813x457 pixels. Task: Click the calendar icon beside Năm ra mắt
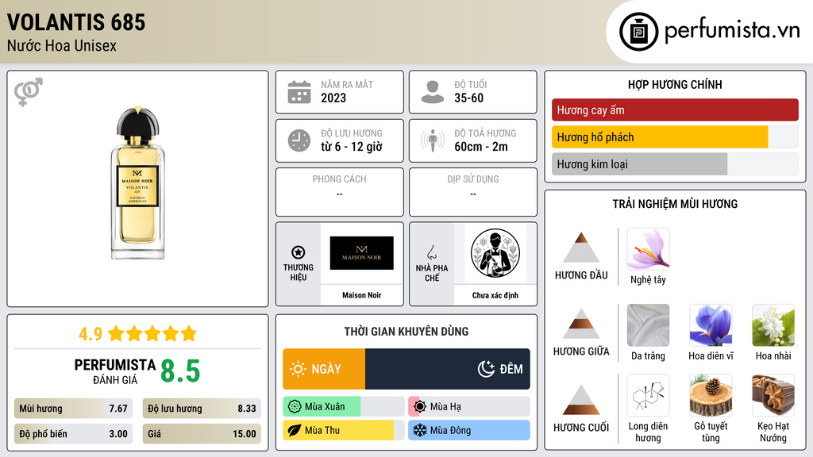(x=299, y=92)
